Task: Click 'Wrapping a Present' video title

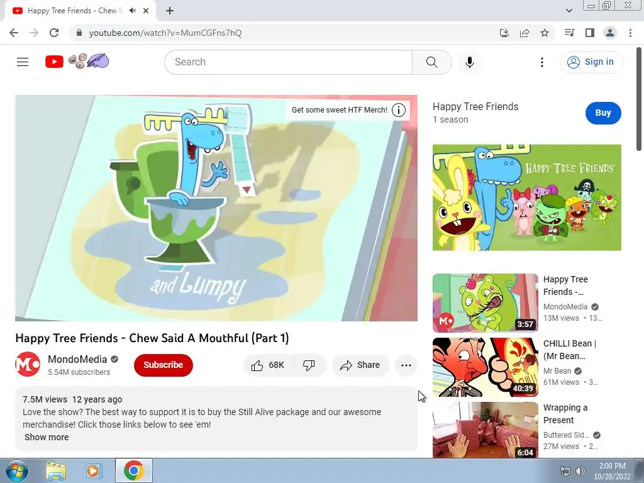Action: point(565,414)
